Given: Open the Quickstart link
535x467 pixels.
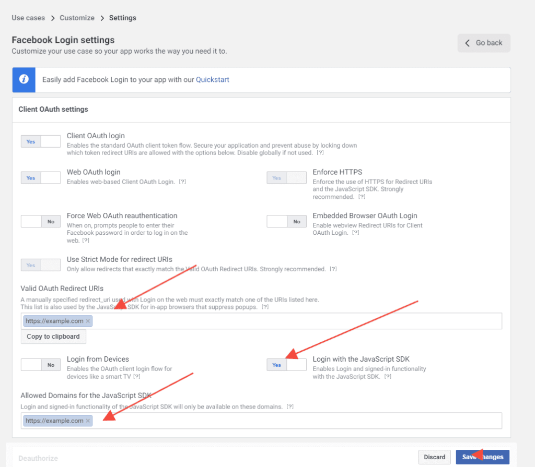Looking at the screenshot, I should (212, 79).
